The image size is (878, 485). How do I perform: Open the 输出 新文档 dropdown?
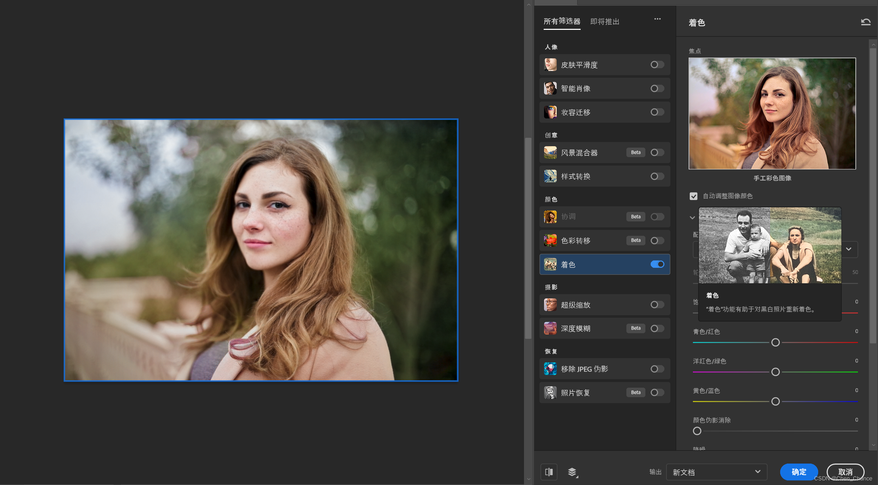click(x=716, y=472)
